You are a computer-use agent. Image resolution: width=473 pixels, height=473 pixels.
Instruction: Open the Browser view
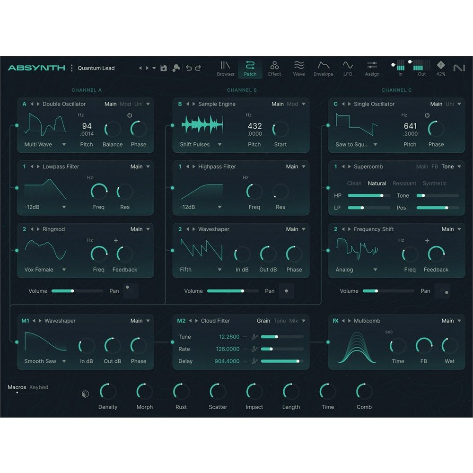[x=225, y=69]
